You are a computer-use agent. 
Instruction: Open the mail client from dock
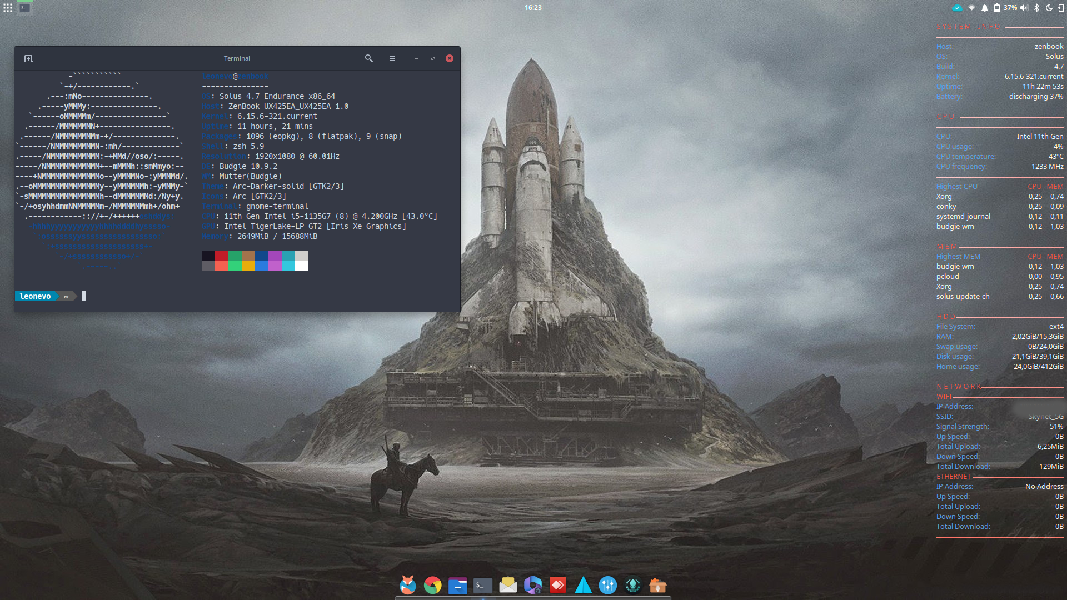(x=508, y=585)
